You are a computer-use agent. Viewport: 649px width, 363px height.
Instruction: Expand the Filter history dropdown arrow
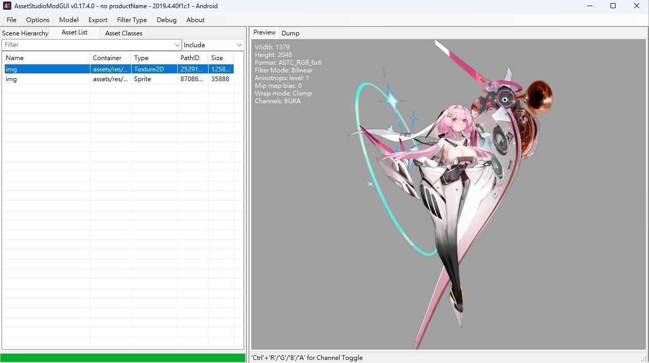click(x=177, y=45)
